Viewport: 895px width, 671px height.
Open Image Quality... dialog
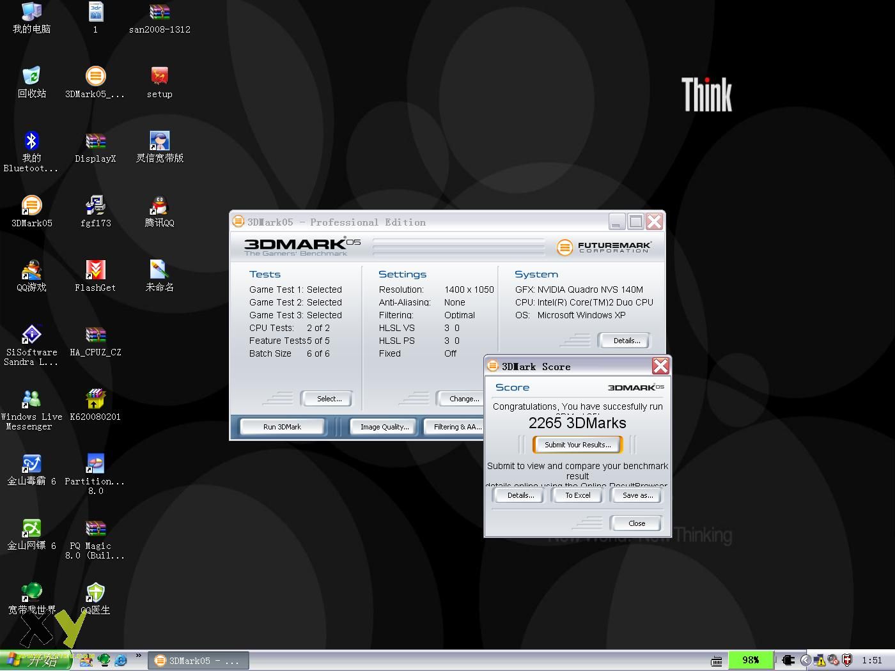click(x=384, y=427)
